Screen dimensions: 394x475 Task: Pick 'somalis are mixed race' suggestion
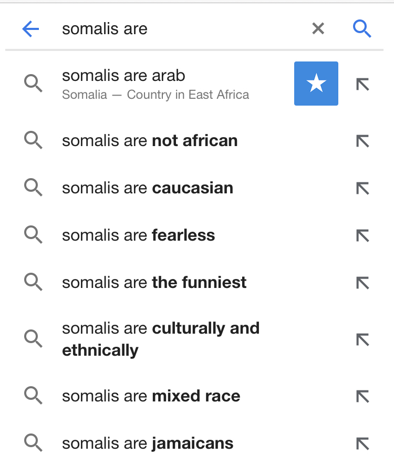click(151, 396)
